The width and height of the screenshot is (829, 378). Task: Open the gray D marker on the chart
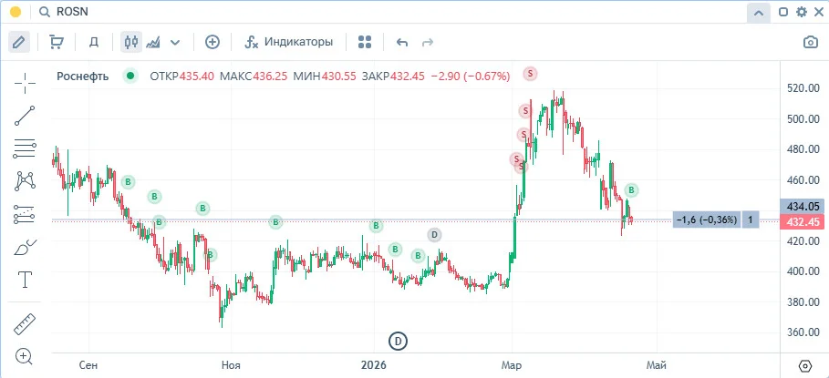click(434, 234)
